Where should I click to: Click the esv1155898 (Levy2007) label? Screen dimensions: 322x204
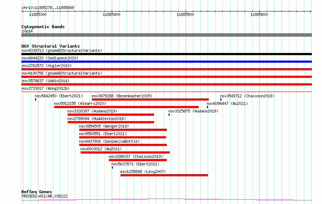[x=143, y=172]
